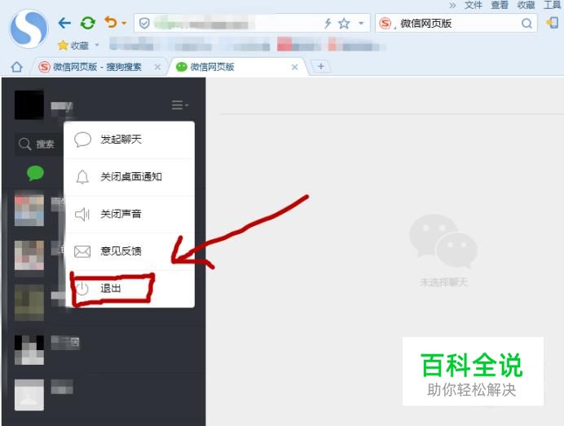The height and width of the screenshot is (426, 564).
Task: Open dropdown next to 收藏 favorites
Action: pyautogui.click(x=97, y=46)
